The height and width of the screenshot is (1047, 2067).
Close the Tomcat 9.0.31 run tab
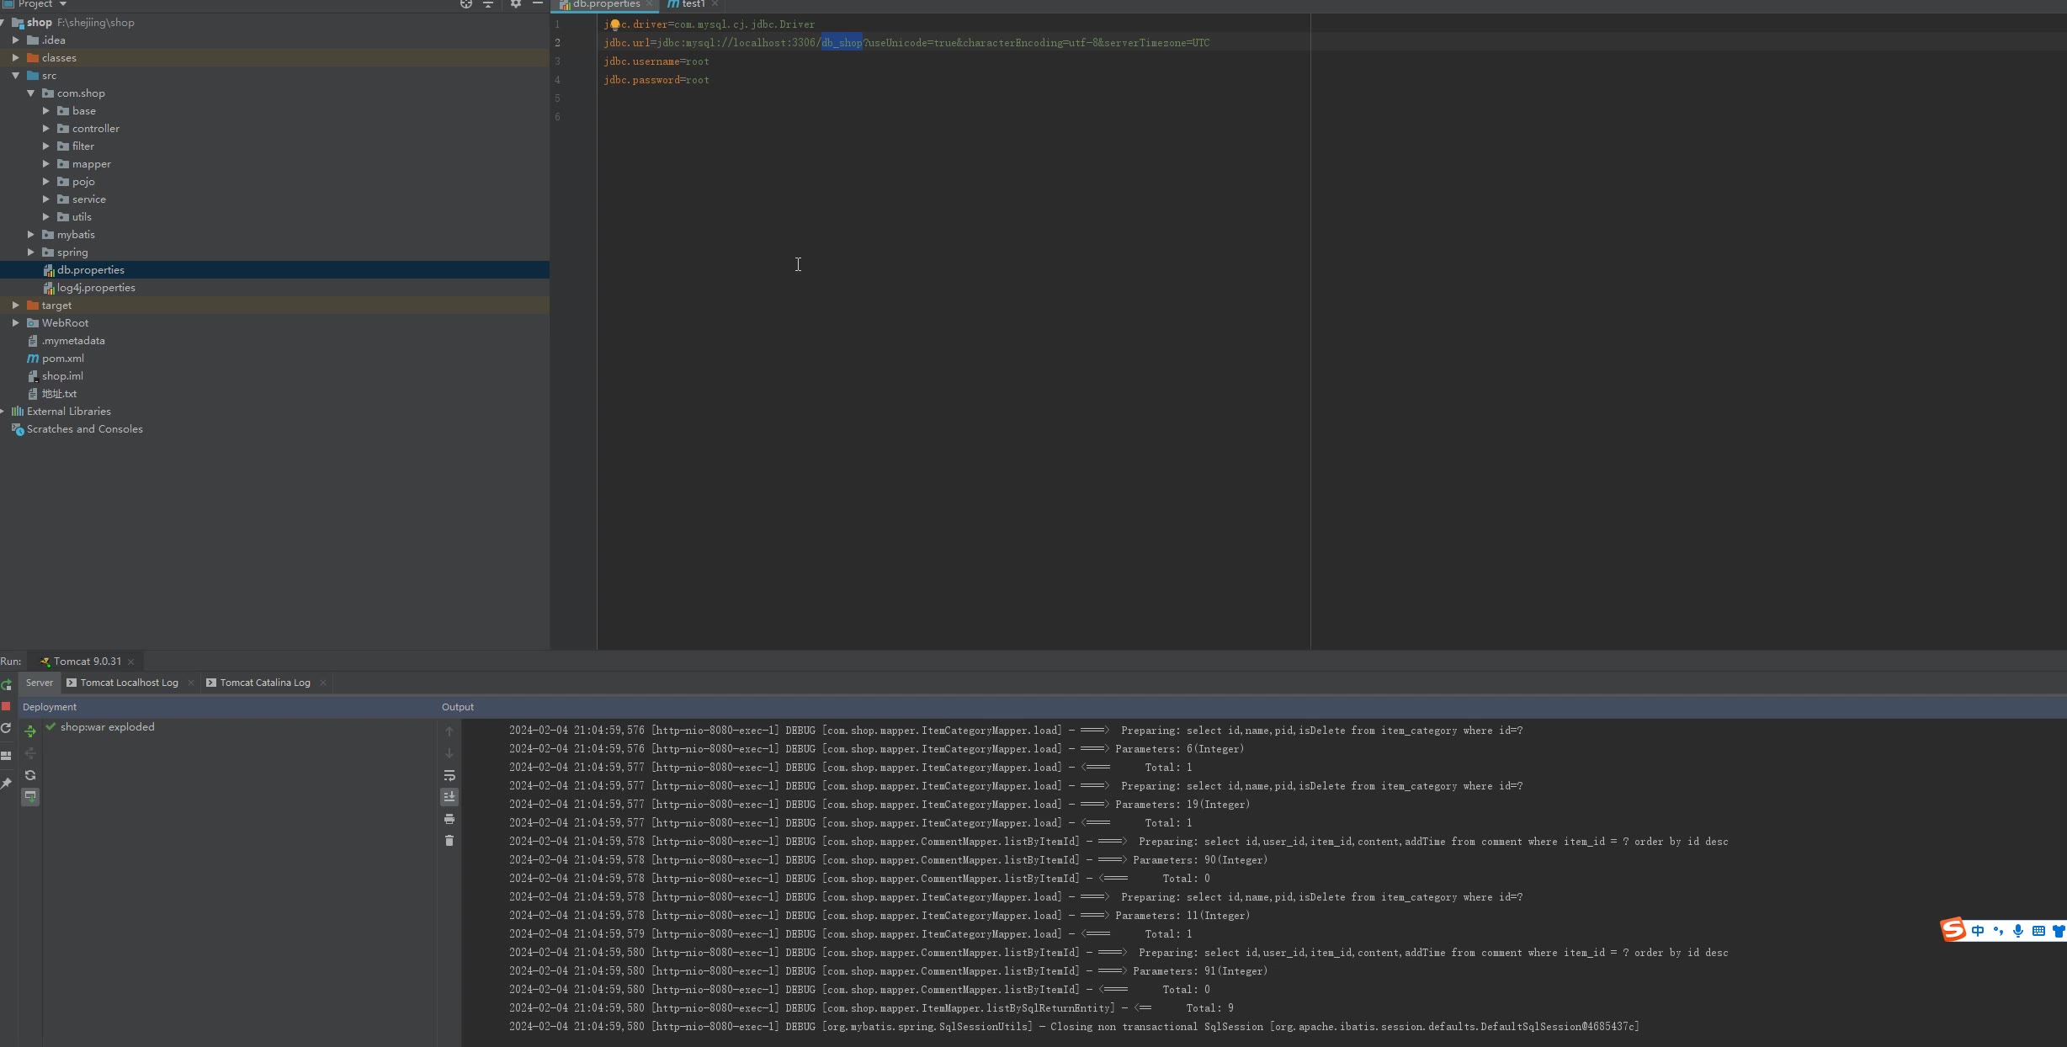(131, 662)
